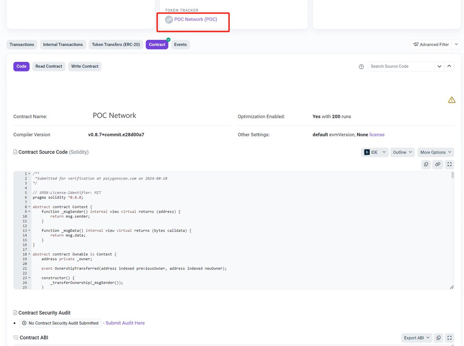This screenshot has width=464, height=346.
Task: Switch to the Transactions tab
Action: [22, 44]
